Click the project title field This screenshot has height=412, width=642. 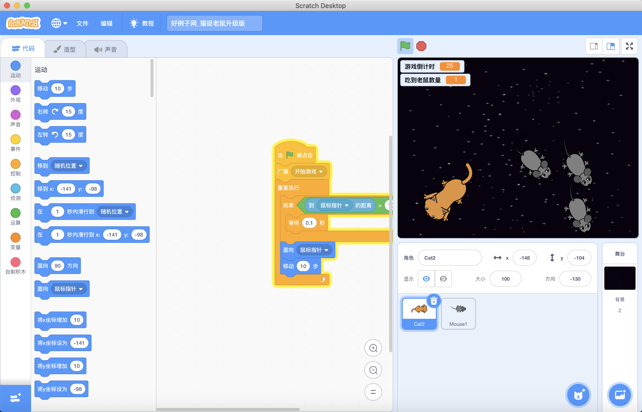pos(214,23)
